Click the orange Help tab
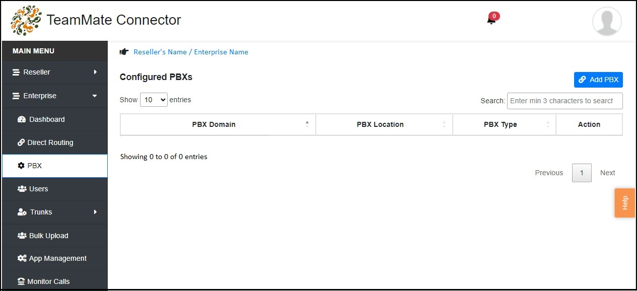Image resolution: width=637 pixels, height=291 pixels. click(624, 203)
